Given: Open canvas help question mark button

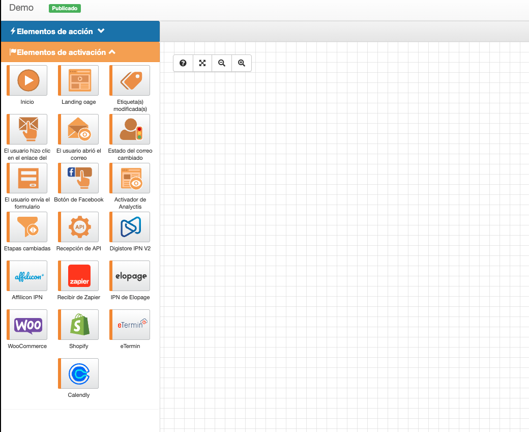Looking at the screenshot, I should (x=183, y=63).
